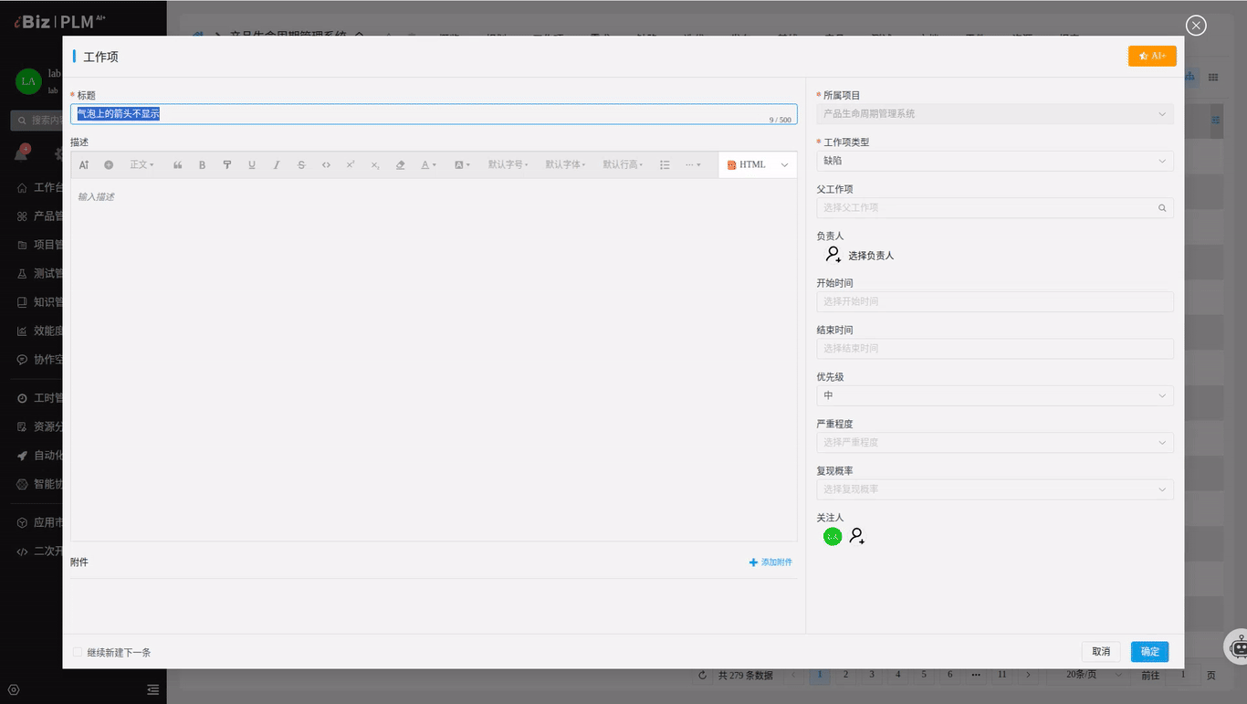Toggle underline formatting
1247x704 pixels.
[x=252, y=165]
